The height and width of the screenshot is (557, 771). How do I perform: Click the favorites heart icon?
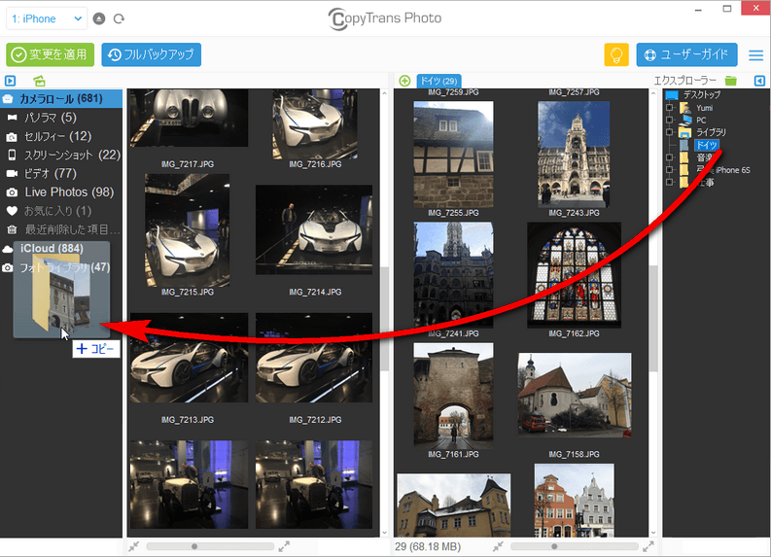pyautogui.click(x=12, y=211)
